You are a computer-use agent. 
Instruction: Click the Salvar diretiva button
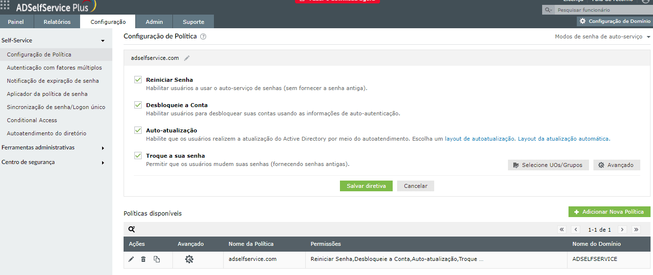point(366,186)
